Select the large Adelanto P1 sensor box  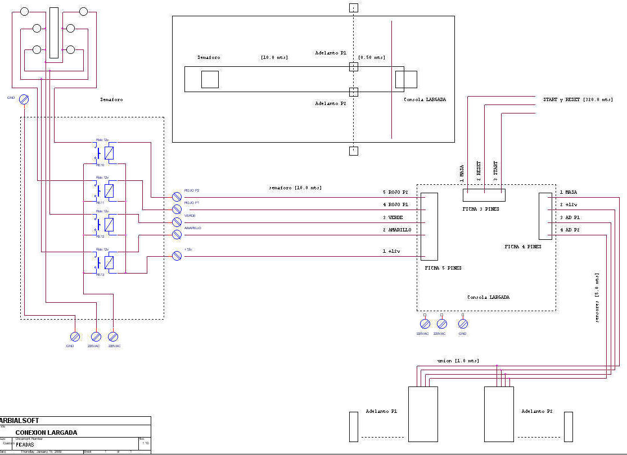tap(423, 414)
